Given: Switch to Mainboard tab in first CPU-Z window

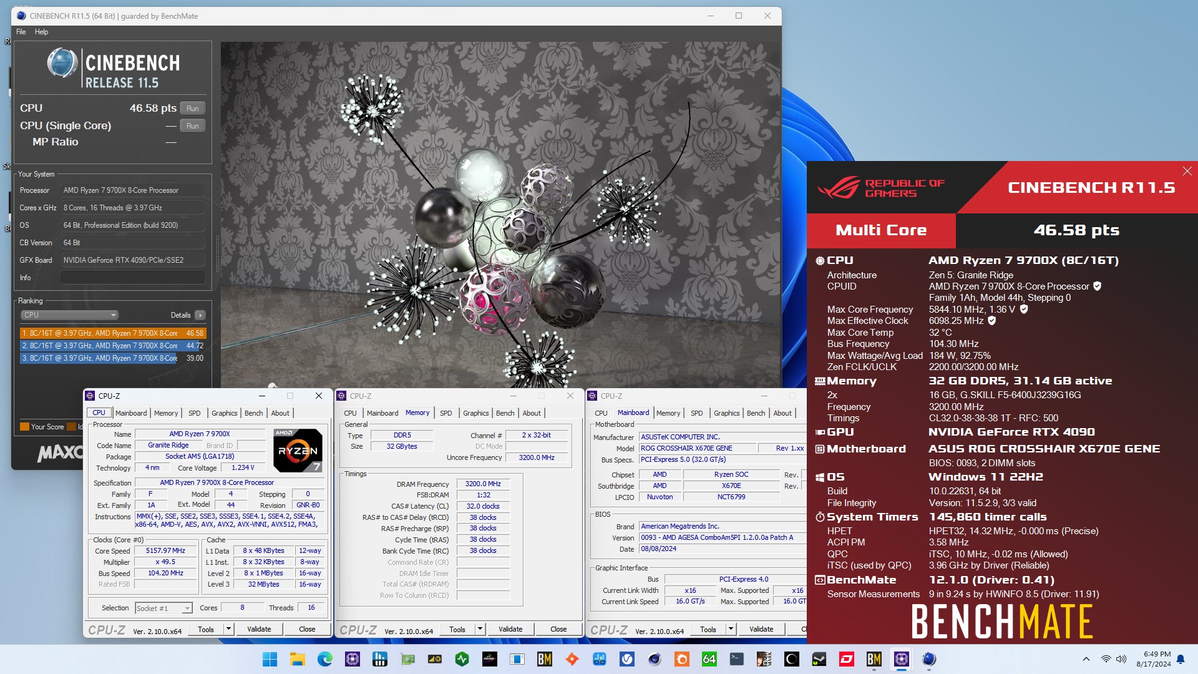Looking at the screenshot, I should (x=131, y=413).
